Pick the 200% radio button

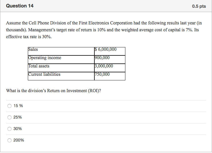point(9,140)
